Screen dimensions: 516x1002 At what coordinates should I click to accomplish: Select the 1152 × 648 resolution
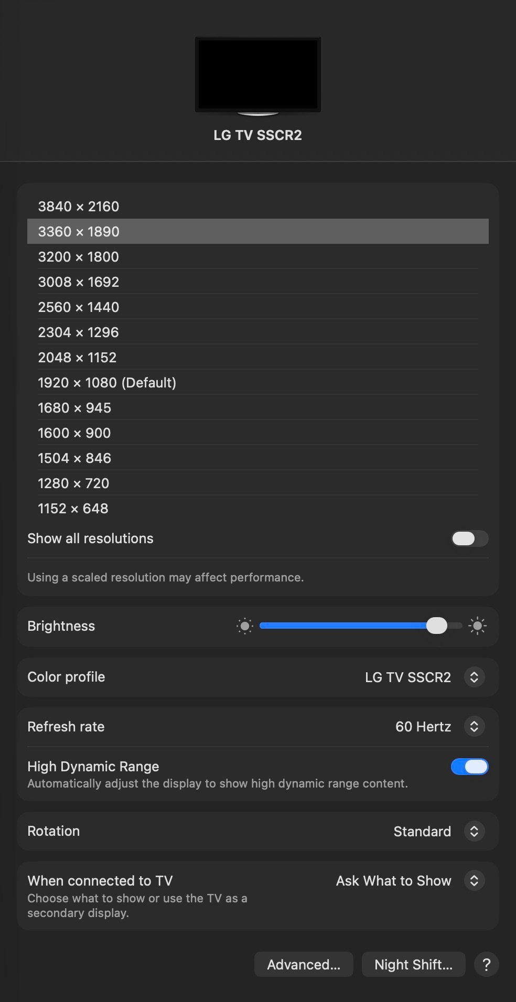coord(258,508)
